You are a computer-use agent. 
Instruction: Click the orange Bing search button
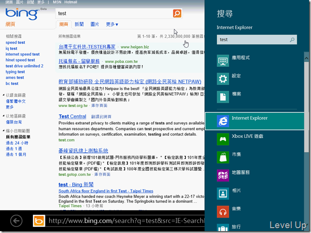click(177, 14)
